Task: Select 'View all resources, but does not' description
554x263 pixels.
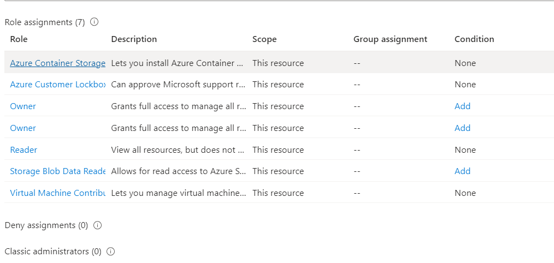Action: (x=178, y=150)
